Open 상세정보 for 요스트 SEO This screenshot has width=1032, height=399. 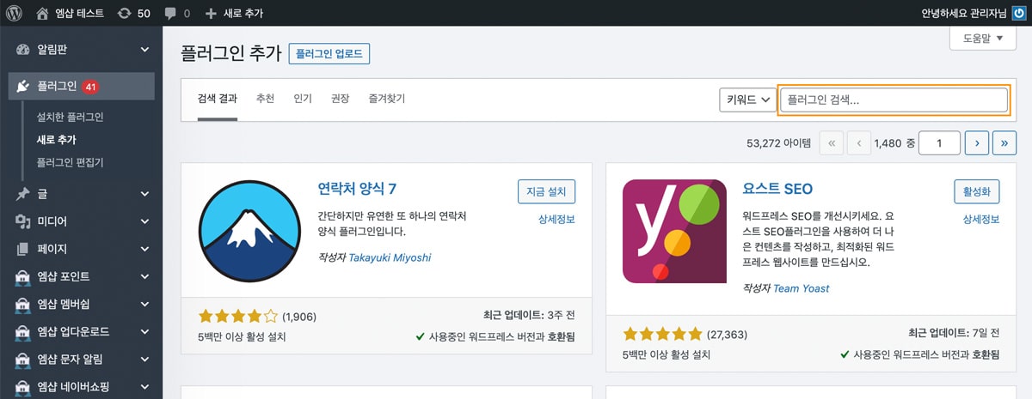tap(981, 220)
